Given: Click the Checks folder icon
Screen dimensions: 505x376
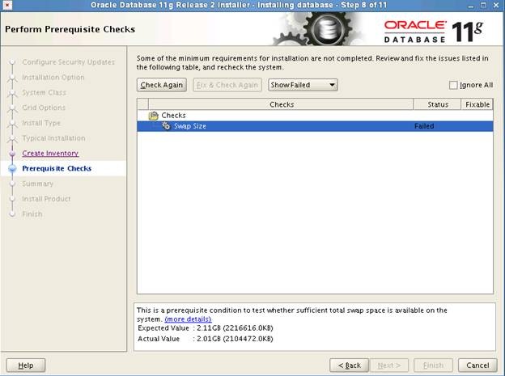Looking at the screenshot, I should coord(154,116).
